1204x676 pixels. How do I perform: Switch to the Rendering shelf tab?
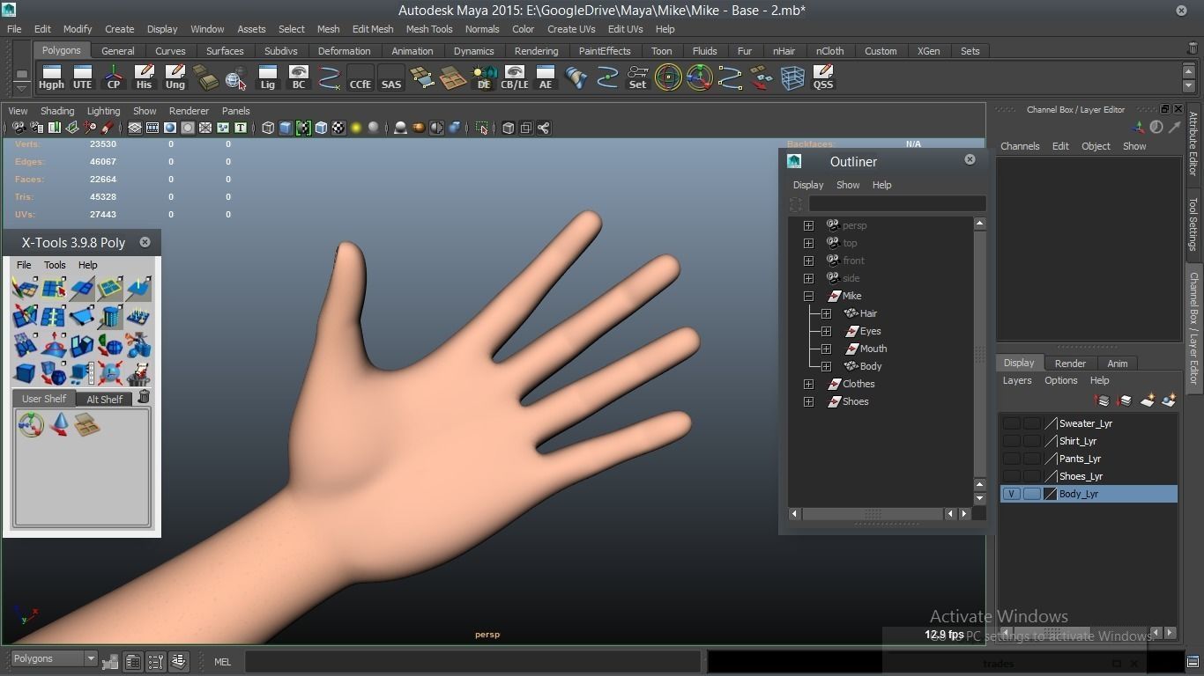point(536,51)
